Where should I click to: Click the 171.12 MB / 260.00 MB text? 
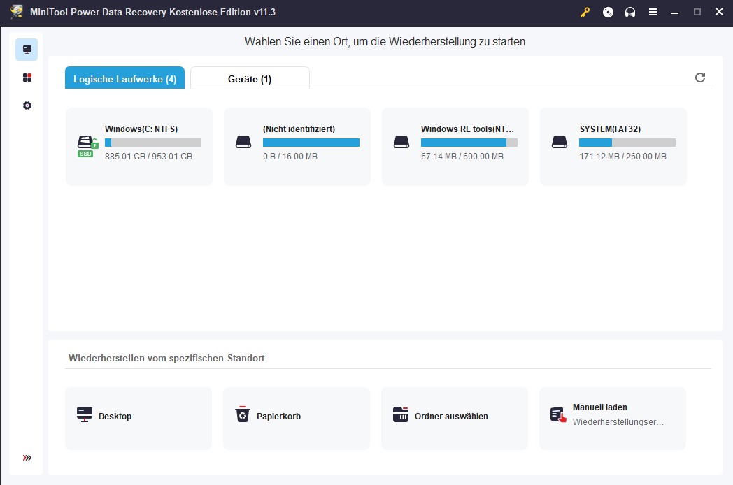point(623,157)
